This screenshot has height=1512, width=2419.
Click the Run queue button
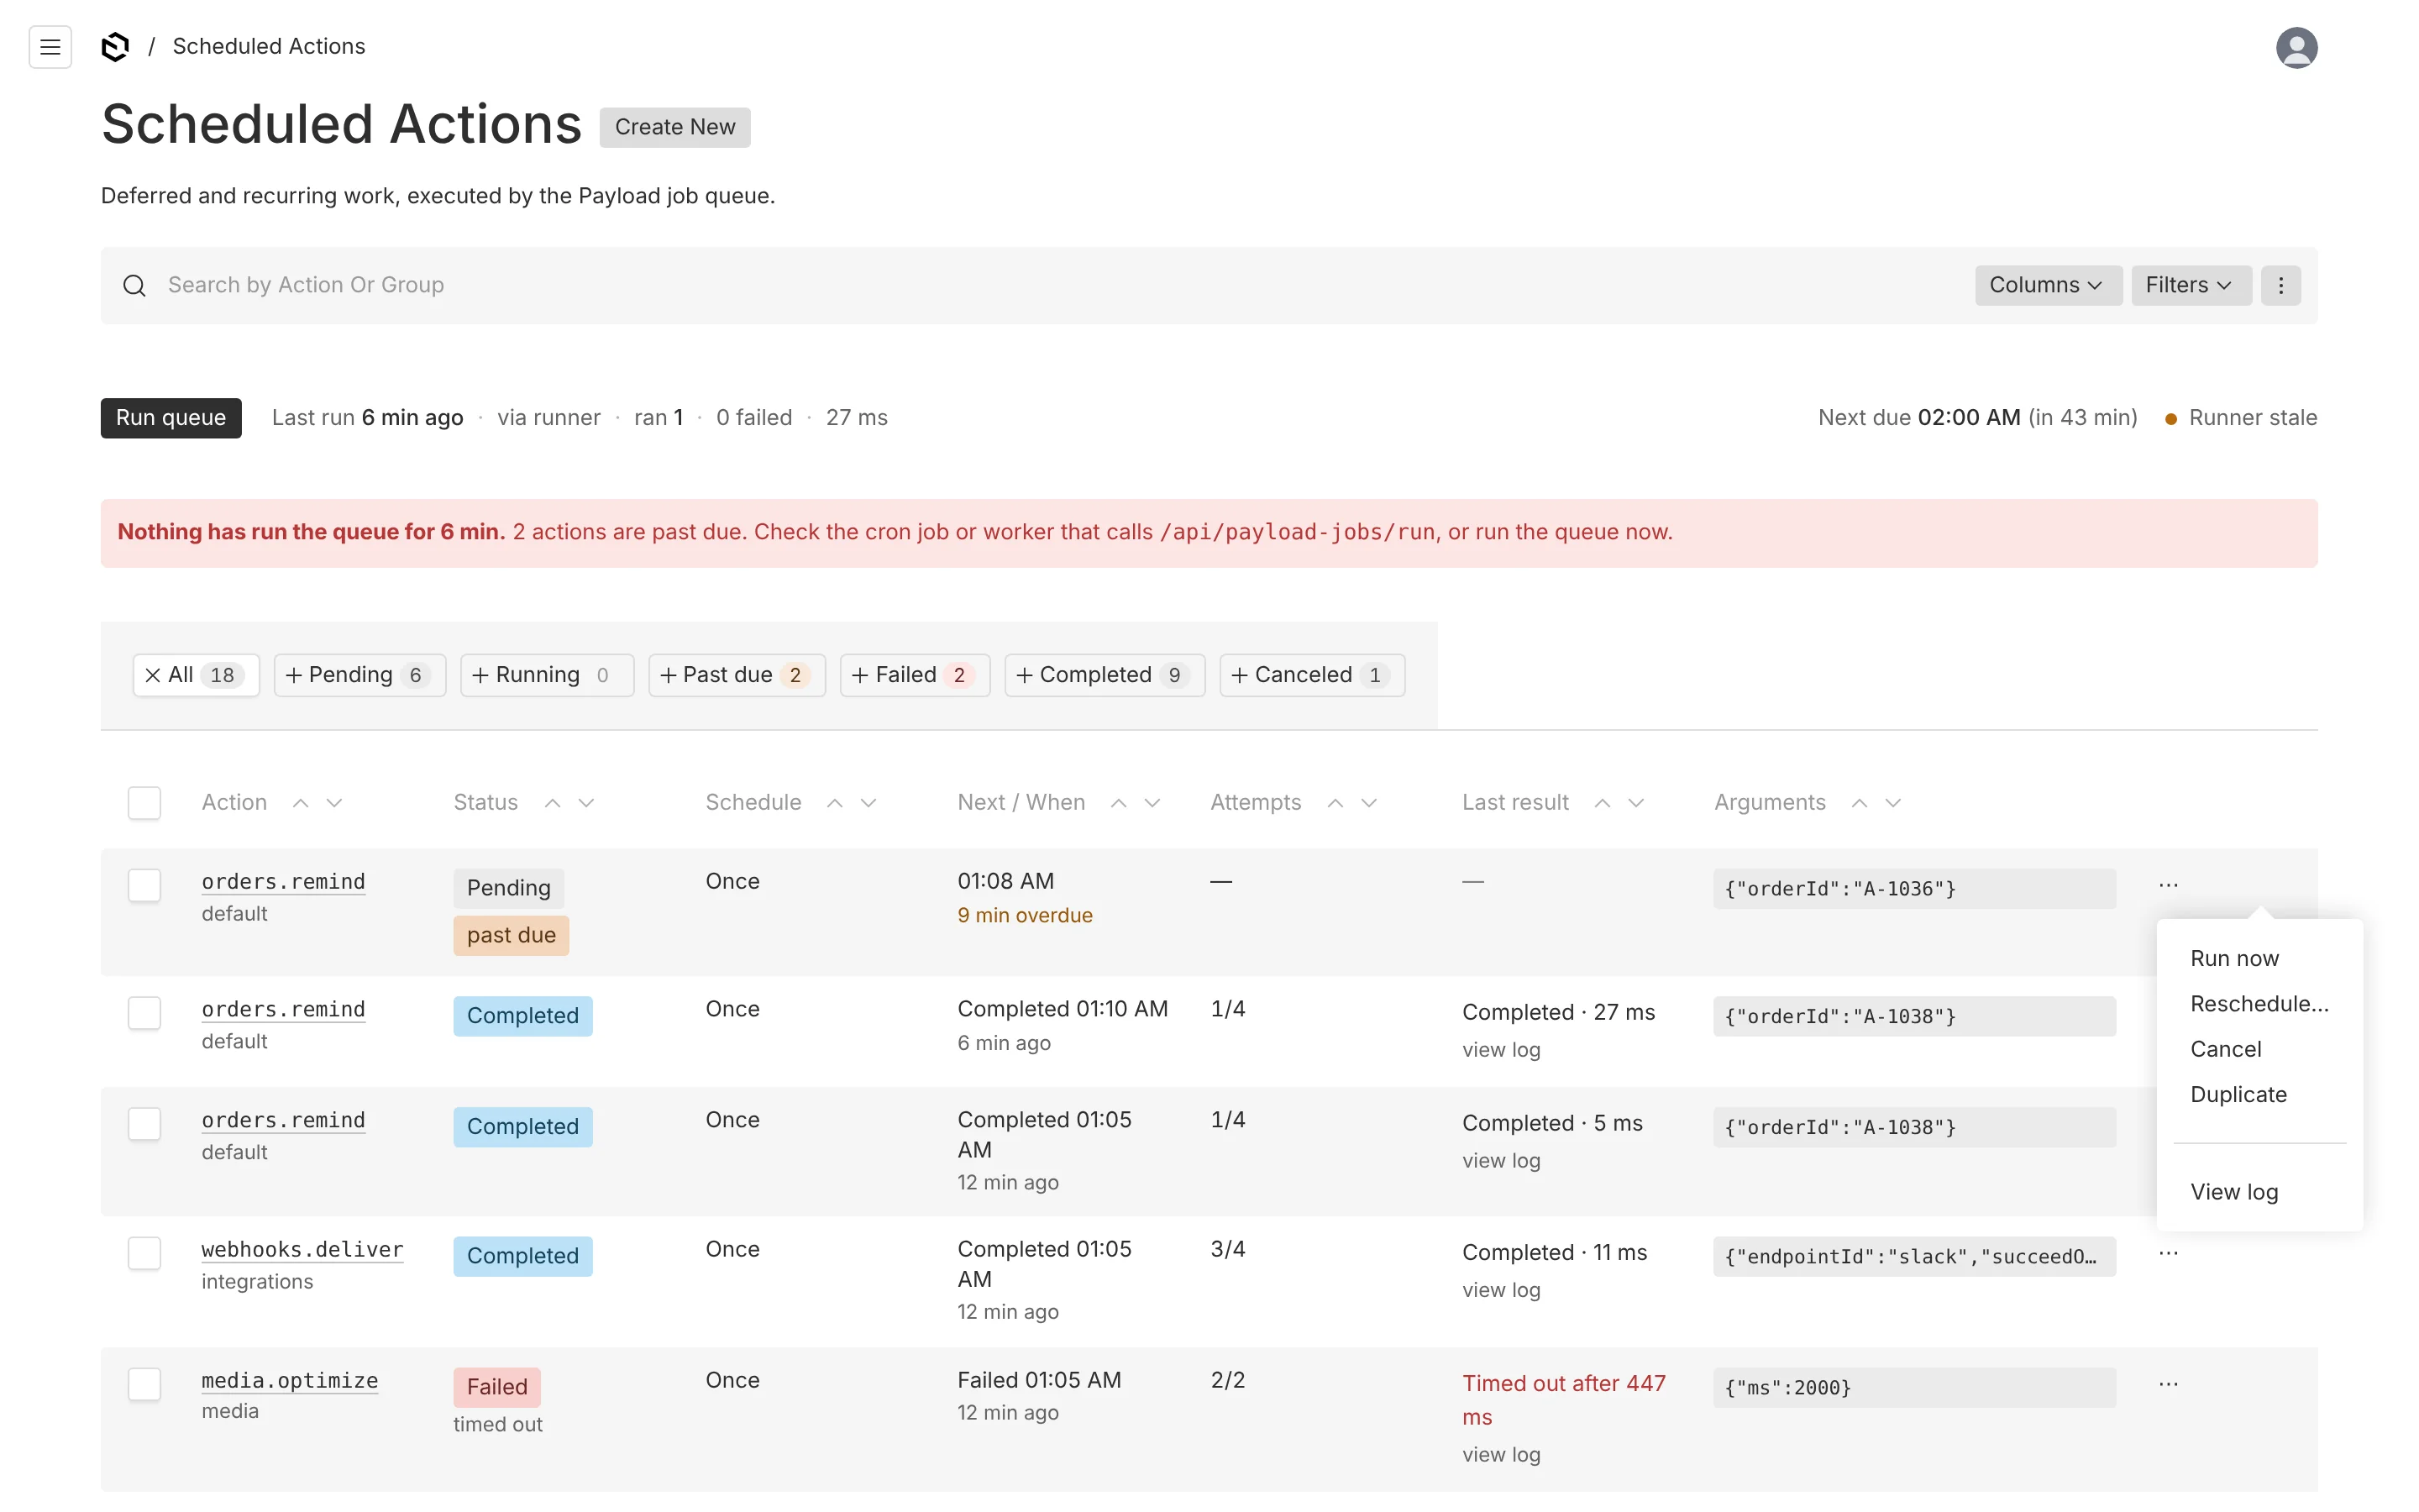[171, 418]
